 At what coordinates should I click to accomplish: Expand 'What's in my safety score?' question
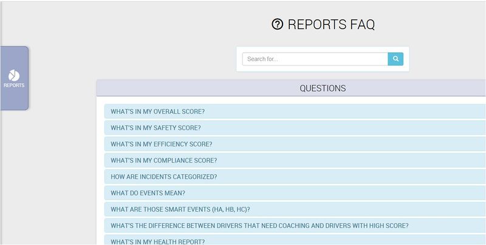click(156, 128)
